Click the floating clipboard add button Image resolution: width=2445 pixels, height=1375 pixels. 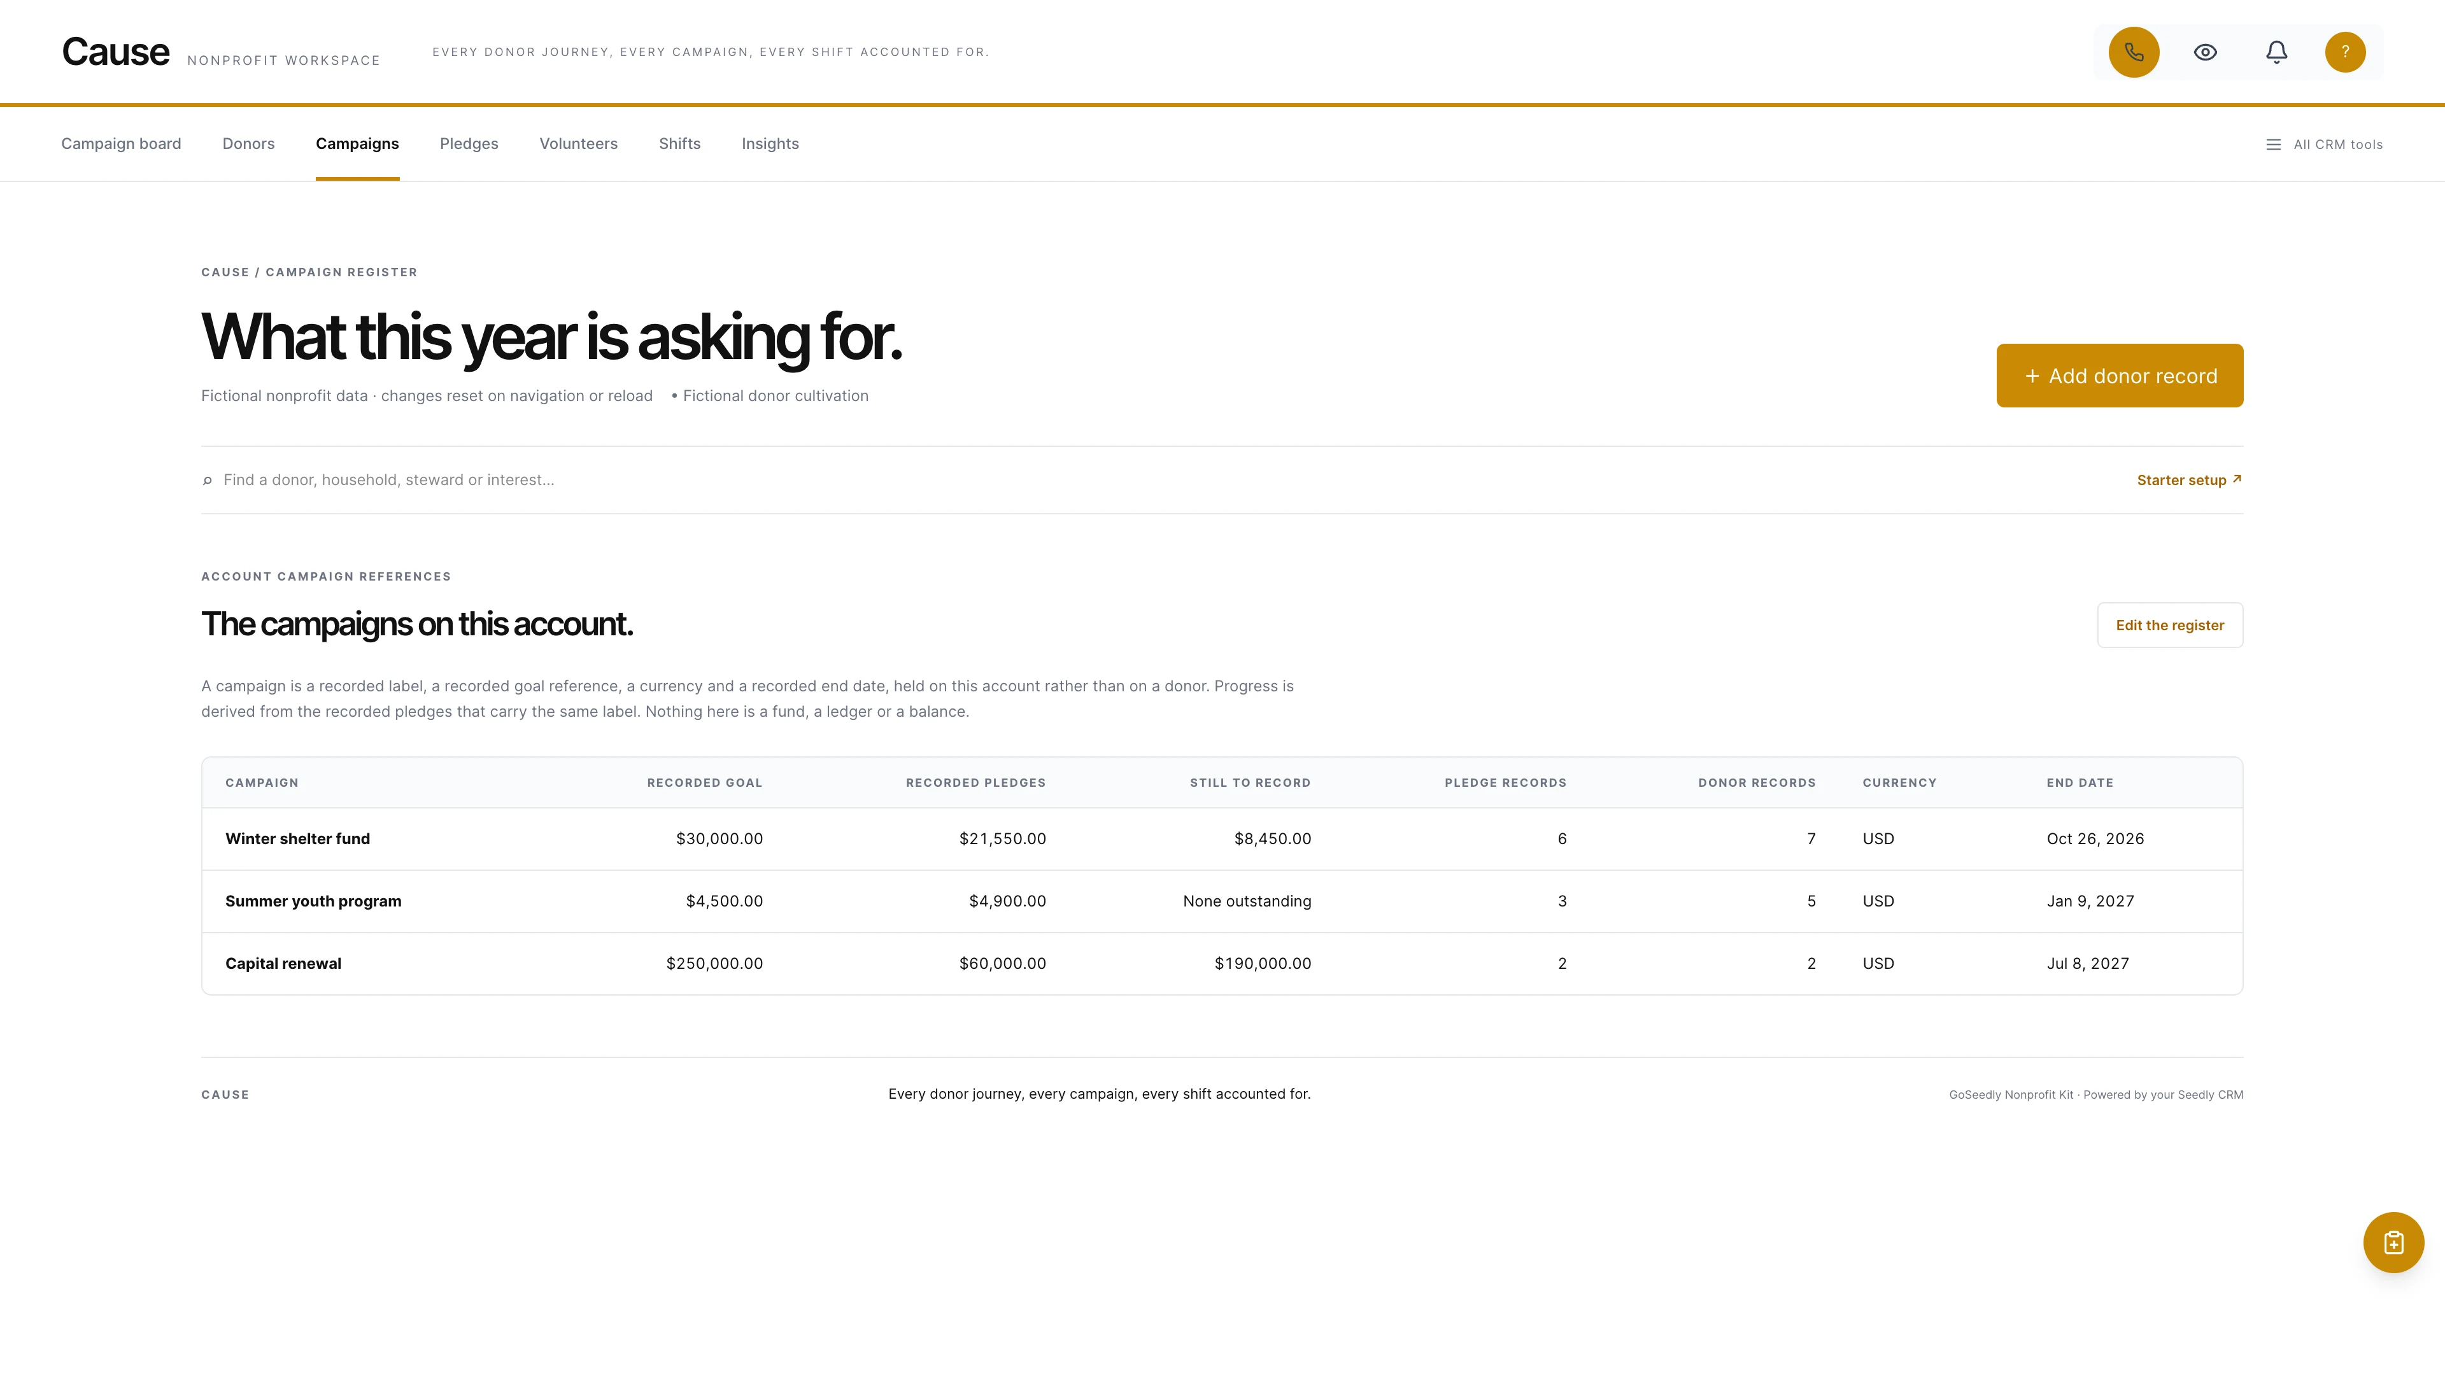[2393, 1242]
